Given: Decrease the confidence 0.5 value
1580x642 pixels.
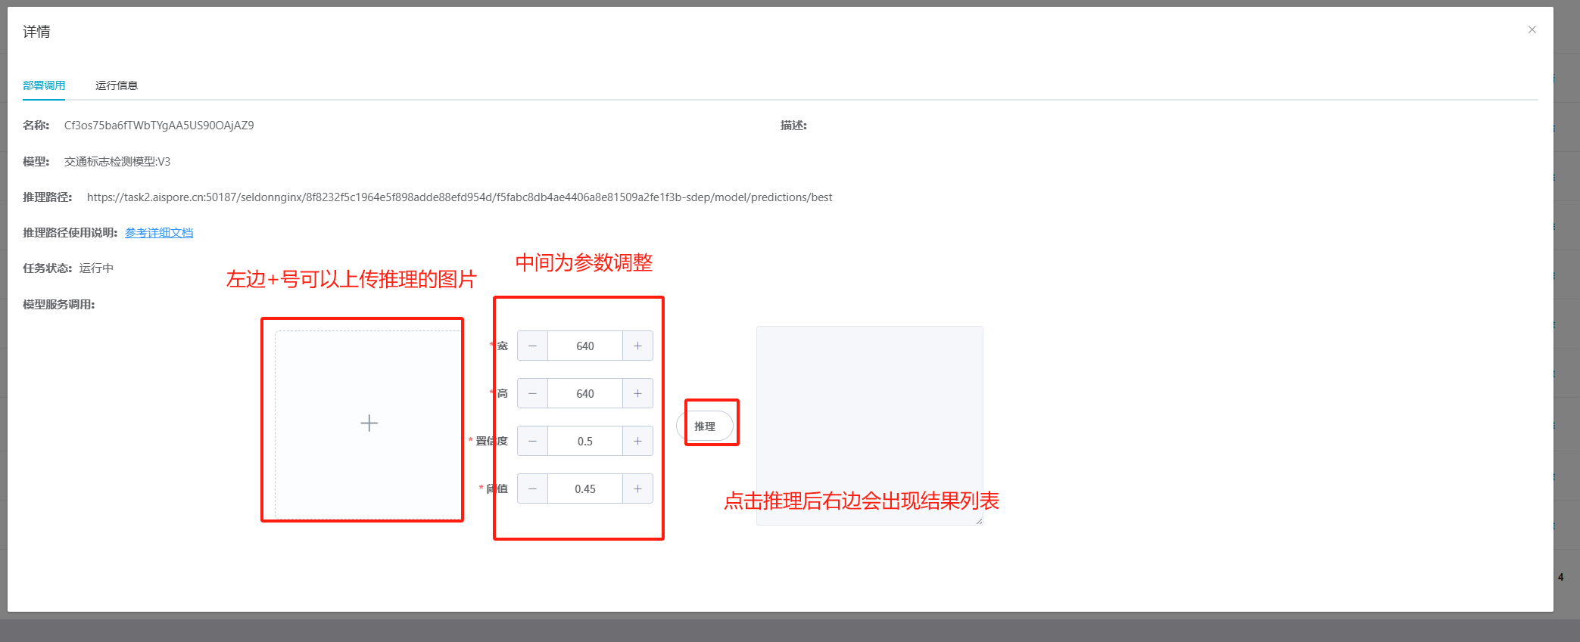Looking at the screenshot, I should click(532, 442).
